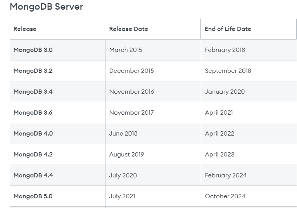Image resolution: width=297 pixels, height=208 pixels.
Task: Click the MongoDB Server heading
Action: pos(46,7)
